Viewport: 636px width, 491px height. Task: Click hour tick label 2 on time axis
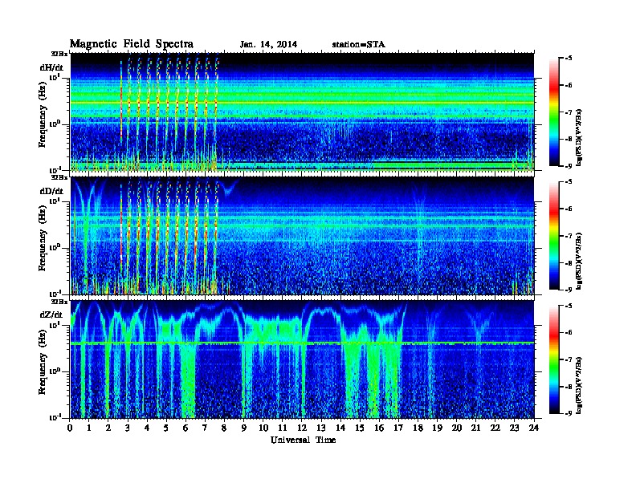[108, 428]
